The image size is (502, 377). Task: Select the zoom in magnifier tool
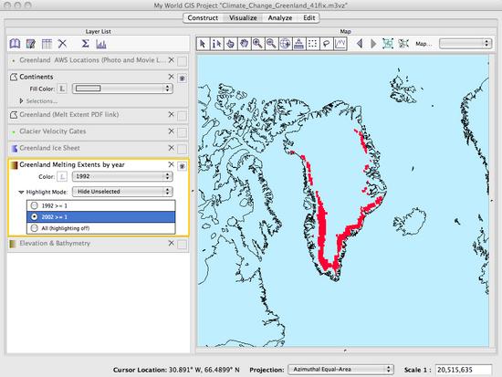tap(257, 44)
